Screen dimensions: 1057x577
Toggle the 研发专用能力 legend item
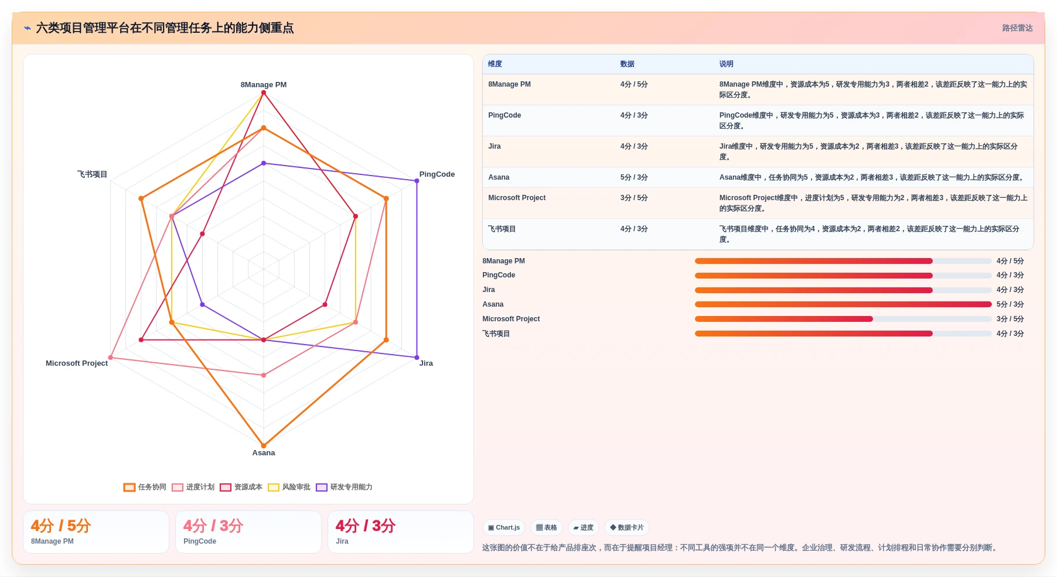pyautogui.click(x=344, y=487)
